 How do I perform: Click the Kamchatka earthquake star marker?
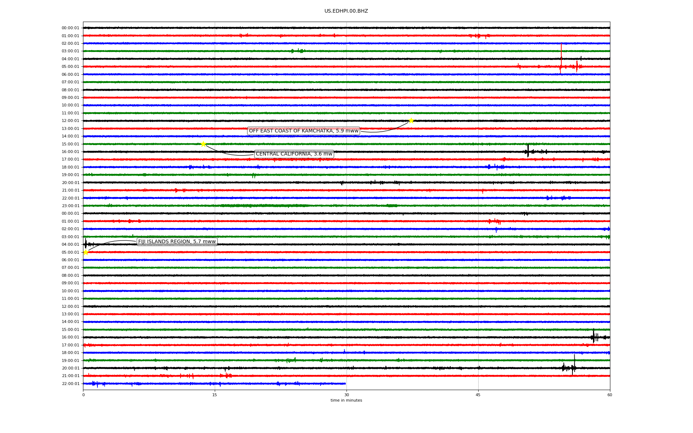(x=411, y=121)
